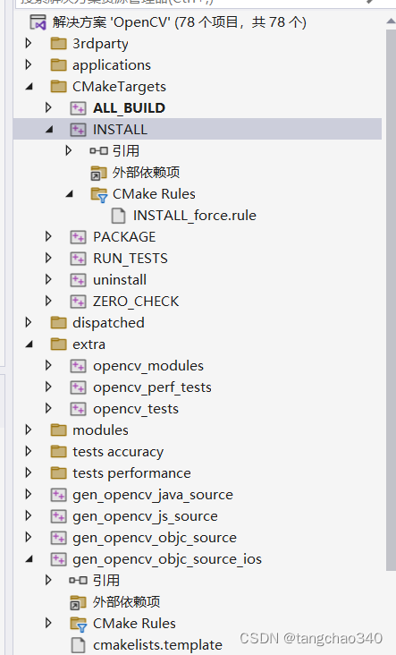Click the opencv_perf_tests project icon
Screen dimensions: 396x655
pyautogui.click(x=78, y=387)
